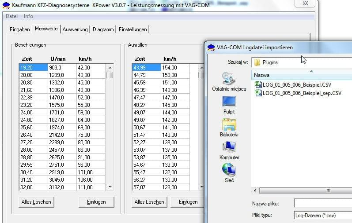Click Alles Löschen under Ausrollen

point(149,202)
